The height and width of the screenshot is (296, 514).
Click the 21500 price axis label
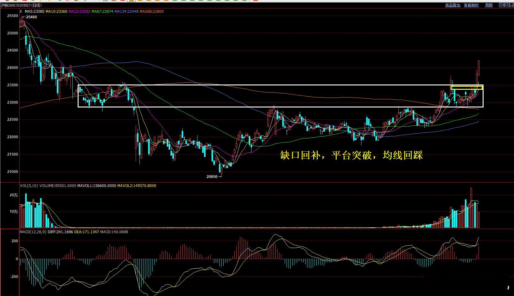pyautogui.click(x=13, y=154)
